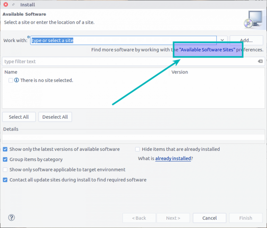267x228 pixels.
Task: Open the already installed link
Action: 173,158
